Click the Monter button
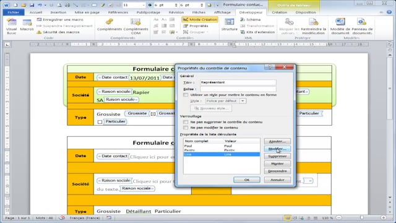Image resolution: width=396 pixels, height=223 pixels. click(277, 164)
